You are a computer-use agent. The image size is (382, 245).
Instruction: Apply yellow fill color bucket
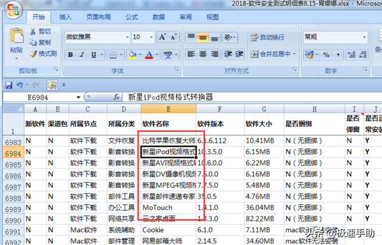pos(132,55)
